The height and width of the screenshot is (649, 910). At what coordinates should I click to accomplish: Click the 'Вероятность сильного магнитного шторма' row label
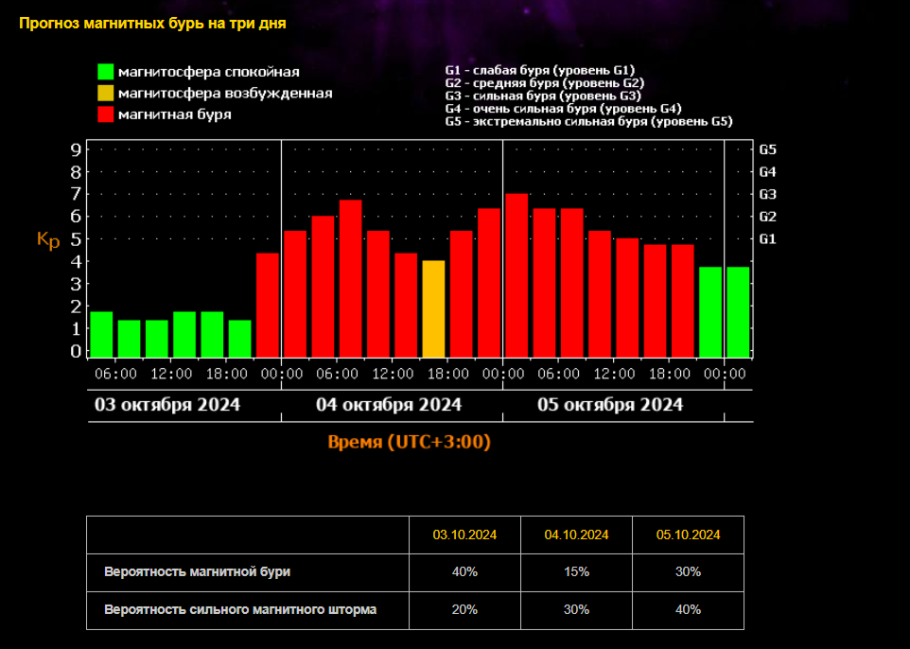(x=240, y=609)
